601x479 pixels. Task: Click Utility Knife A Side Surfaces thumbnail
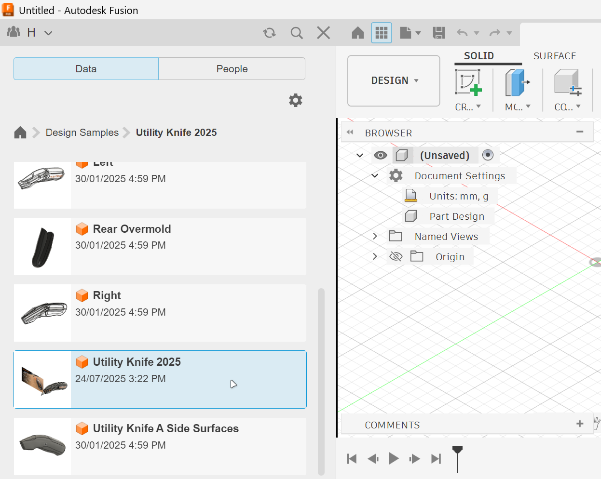pos(42,446)
